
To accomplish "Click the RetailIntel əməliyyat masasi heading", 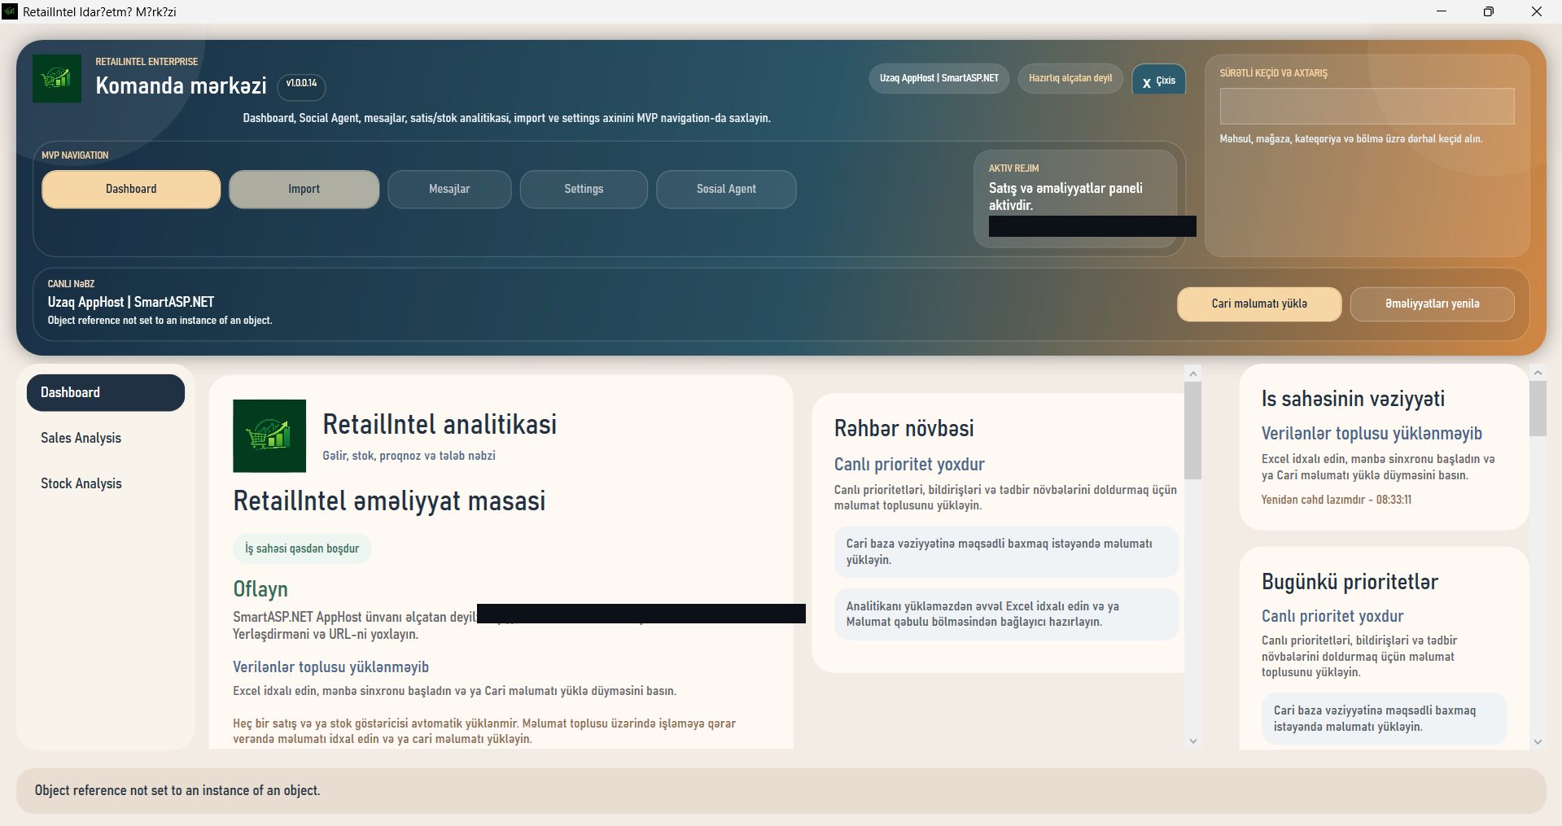I will coord(389,500).
